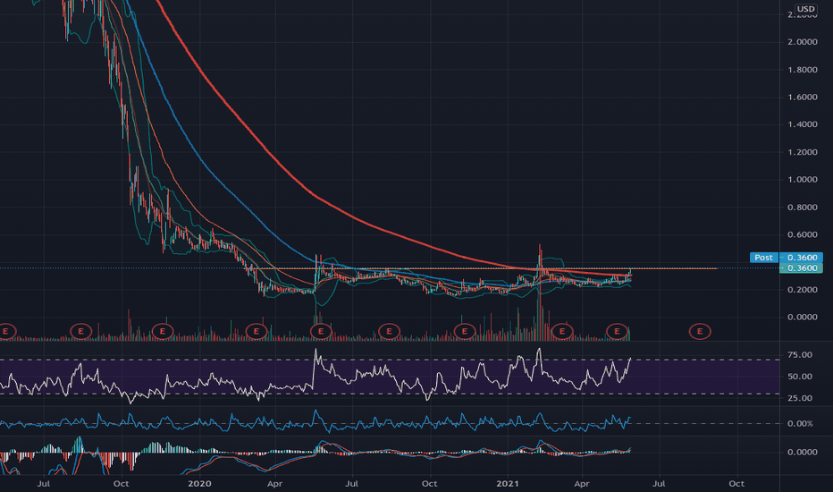Click the 2.0000 price scale label
Image resolution: width=833 pixels, height=492 pixels.
803,42
